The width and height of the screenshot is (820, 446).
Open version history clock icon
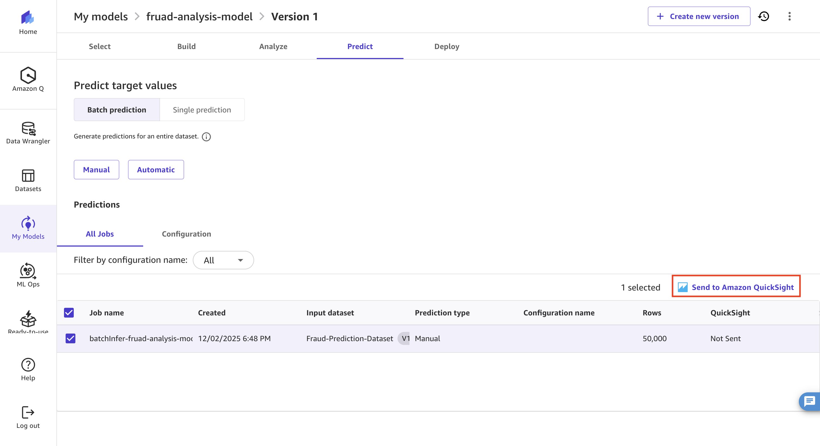pos(764,16)
